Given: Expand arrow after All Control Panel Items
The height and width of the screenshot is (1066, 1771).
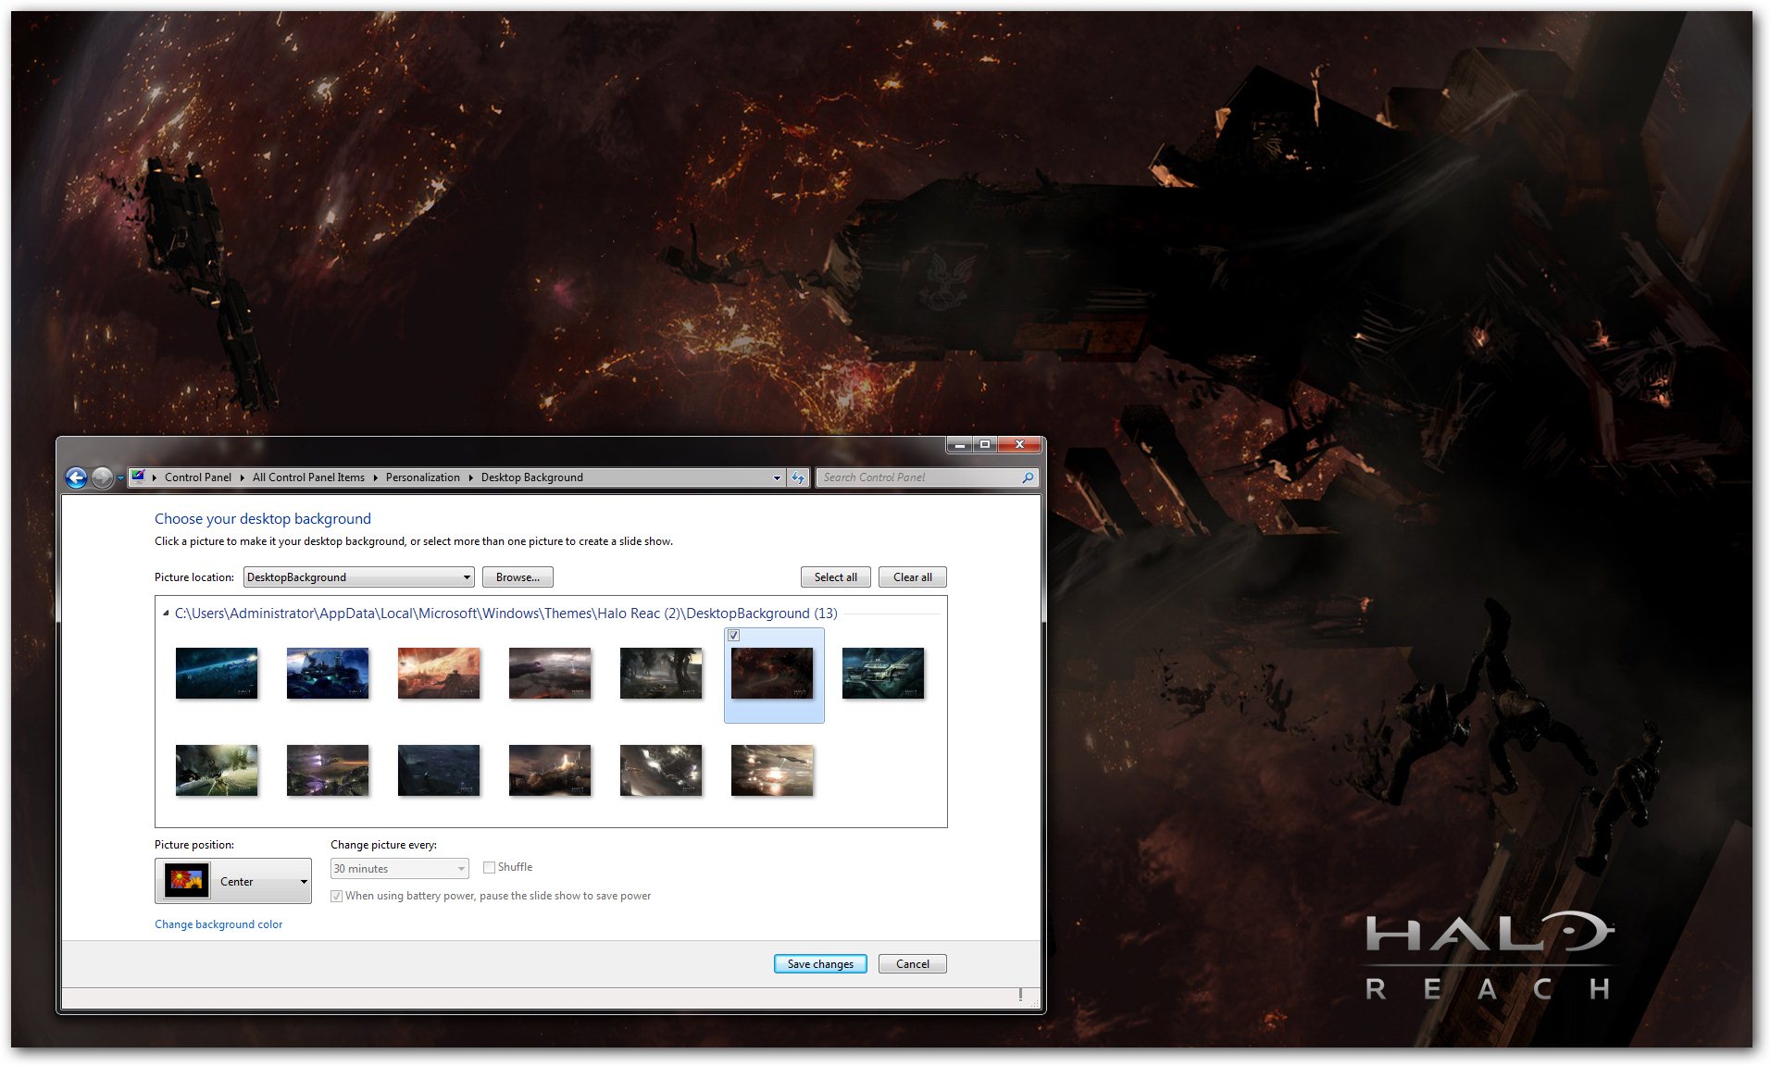Looking at the screenshot, I should pos(375,478).
